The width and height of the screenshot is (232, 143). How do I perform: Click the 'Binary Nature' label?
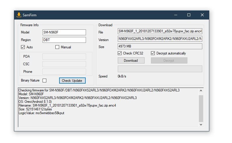[30, 80]
